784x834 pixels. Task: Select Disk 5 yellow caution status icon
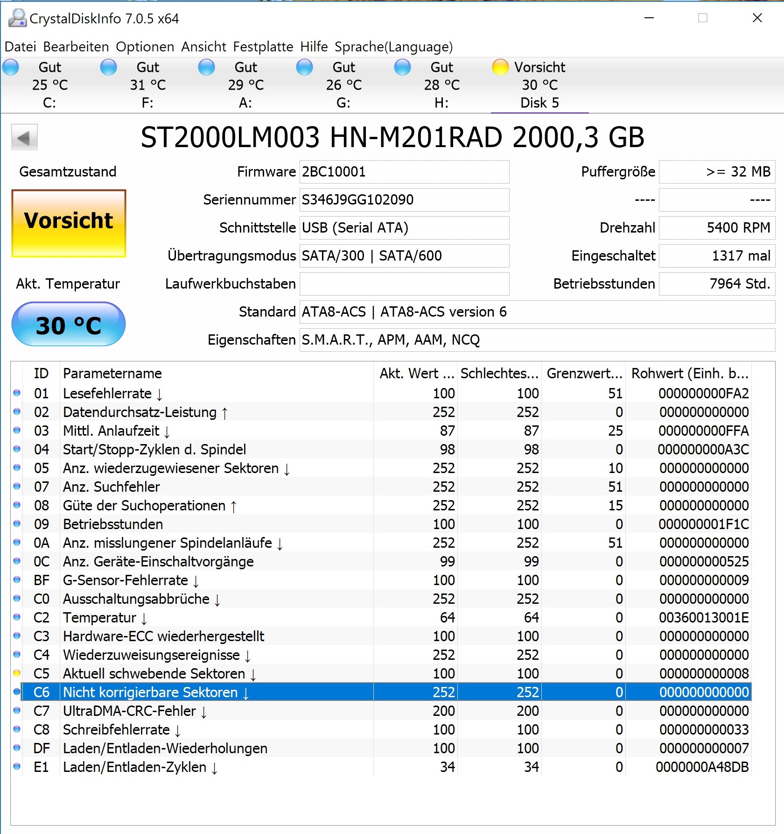point(501,67)
